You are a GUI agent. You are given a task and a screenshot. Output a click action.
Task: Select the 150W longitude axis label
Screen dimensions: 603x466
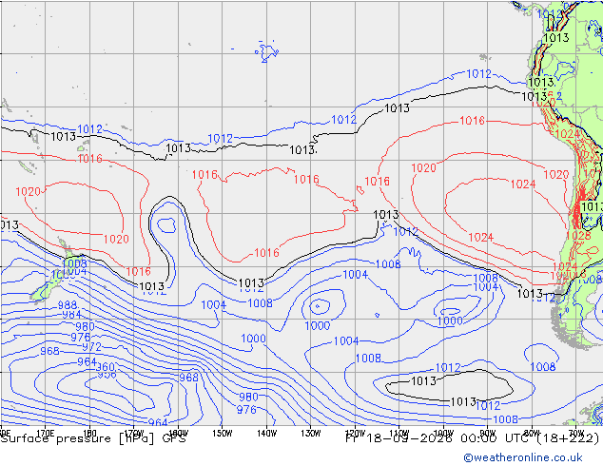223,434
